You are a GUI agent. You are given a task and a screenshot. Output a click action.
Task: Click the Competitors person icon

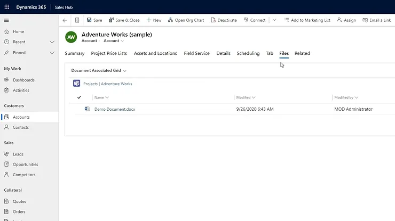click(6, 175)
